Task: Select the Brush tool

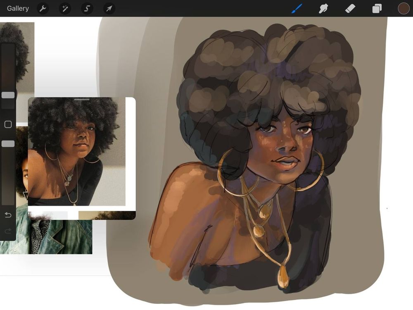Action: click(297, 8)
